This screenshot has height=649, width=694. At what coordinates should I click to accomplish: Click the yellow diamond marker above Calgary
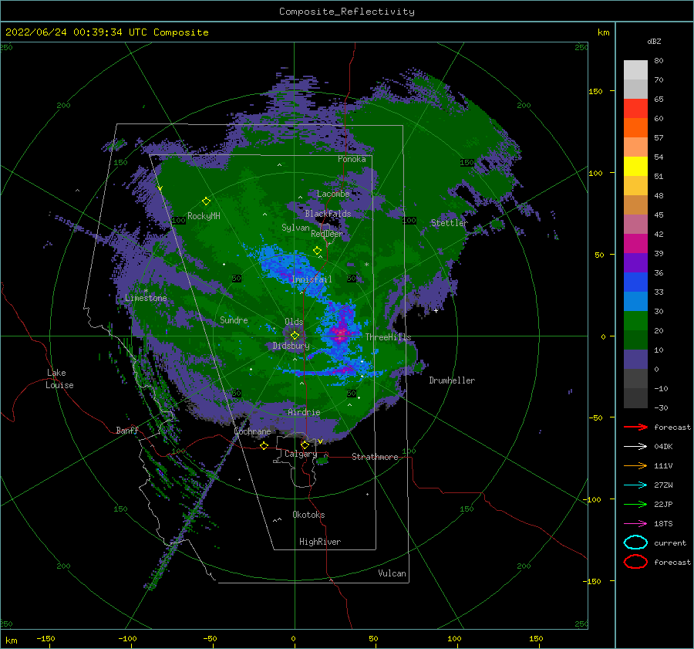pos(305,444)
